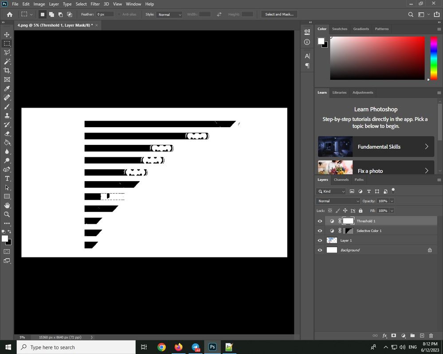Select the Eraser tool
Viewport: 443px width, 354px height.
[x=7, y=133]
